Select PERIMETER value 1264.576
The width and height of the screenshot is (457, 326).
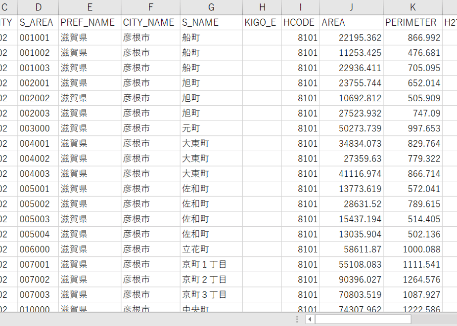pos(413,280)
